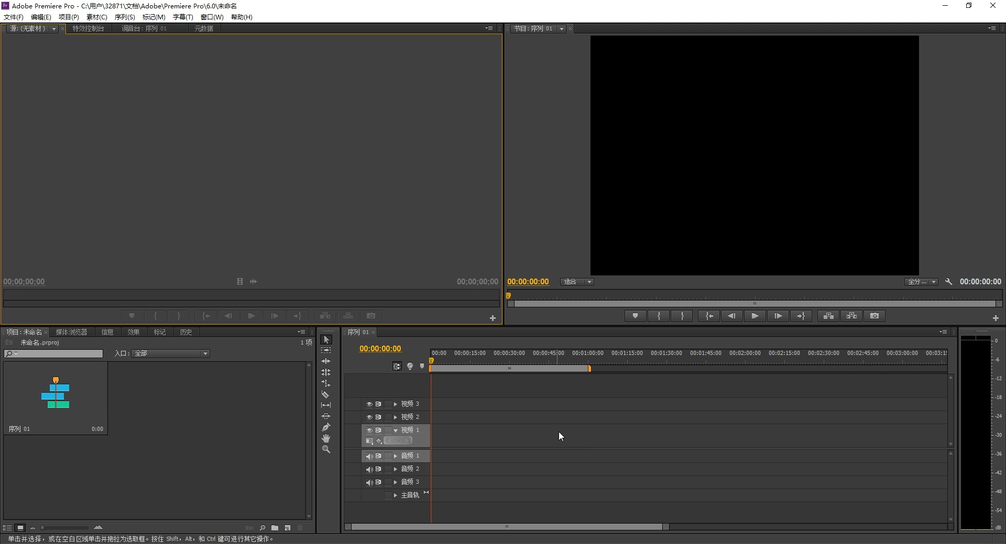Select the Slip tool
1006x544 pixels.
326,405
